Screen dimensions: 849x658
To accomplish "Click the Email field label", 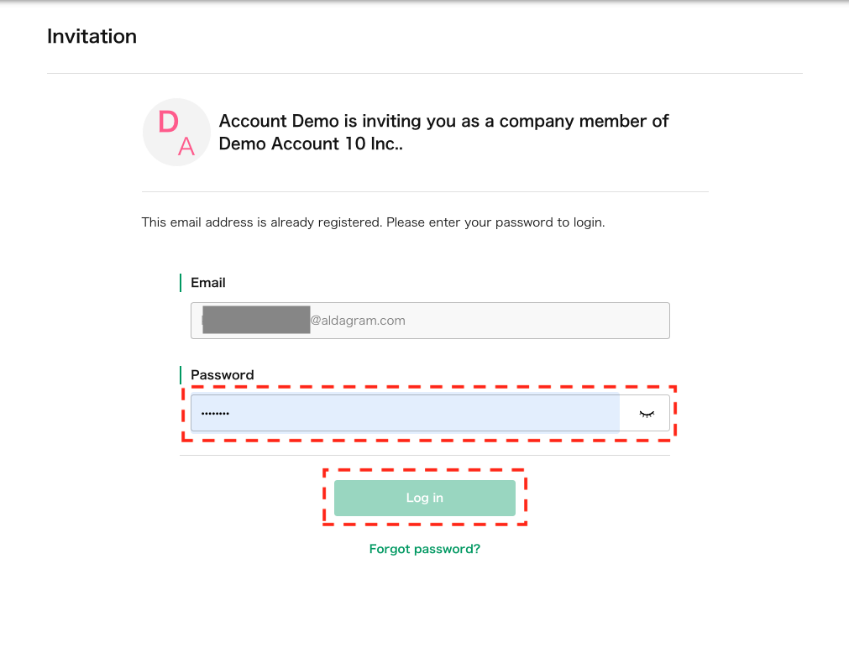I will point(208,283).
